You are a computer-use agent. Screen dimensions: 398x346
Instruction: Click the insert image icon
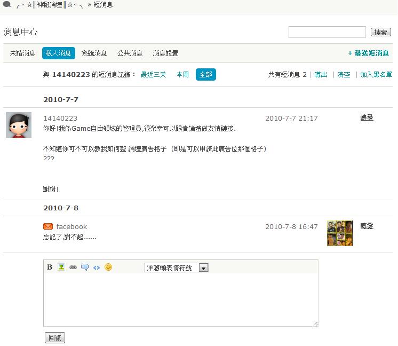coord(61,267)
